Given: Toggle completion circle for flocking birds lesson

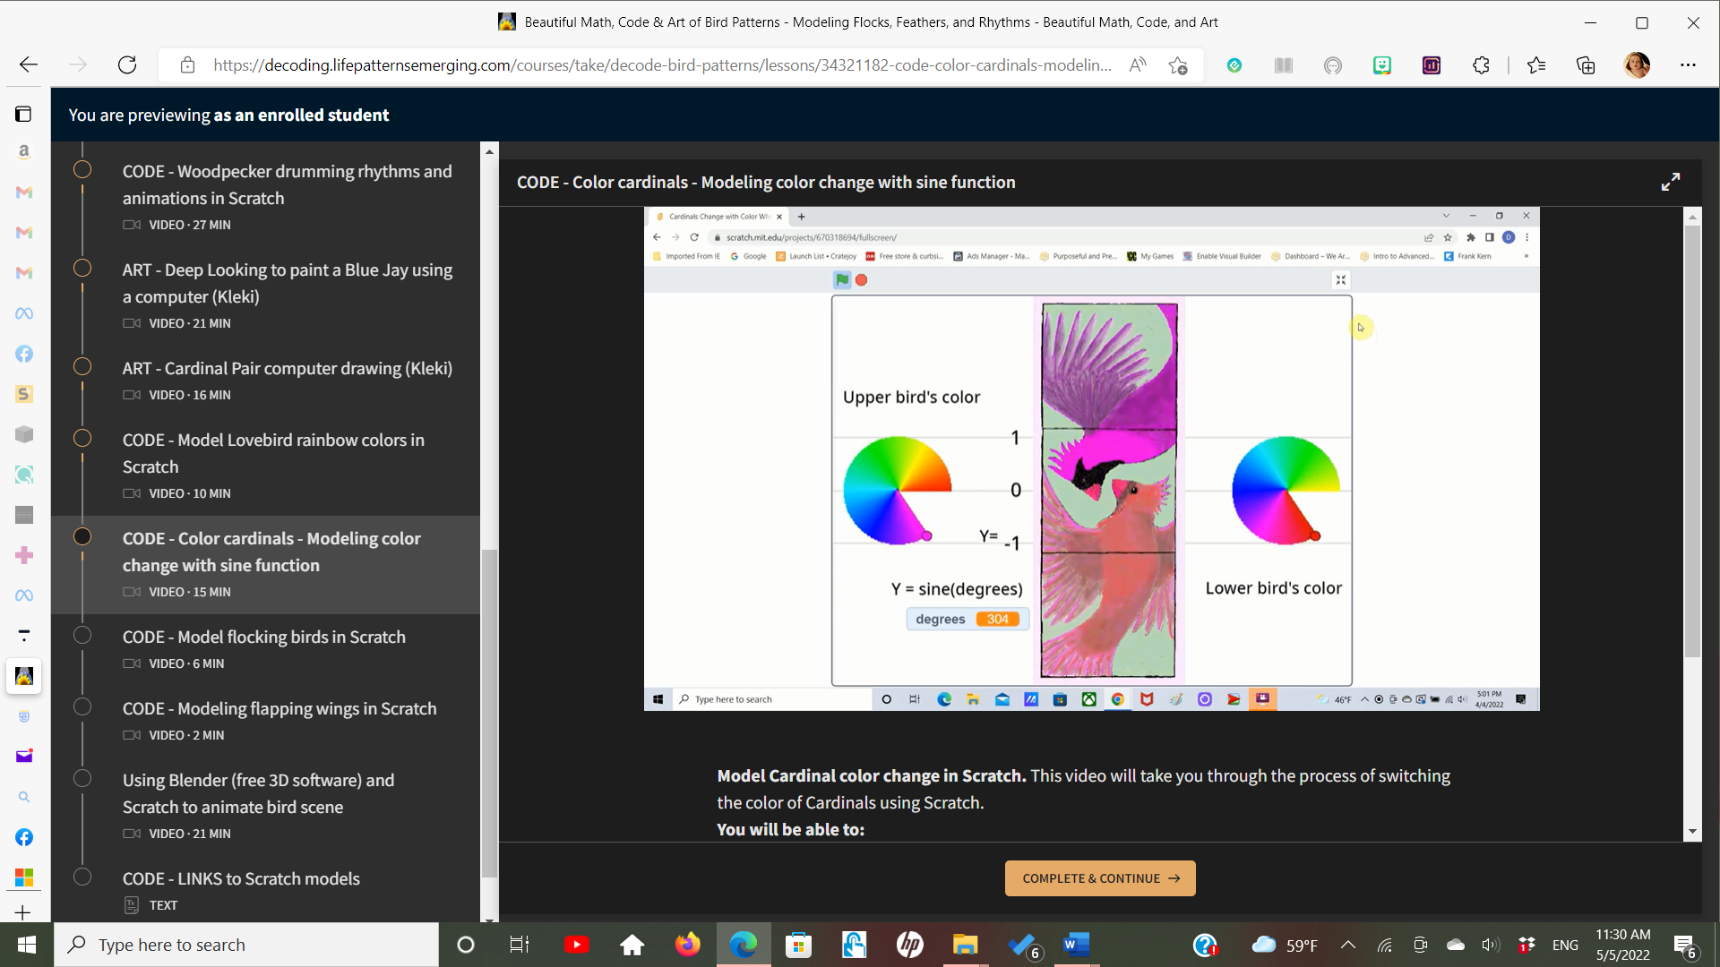Looking at the screenshot, I should tap(82, 635).
